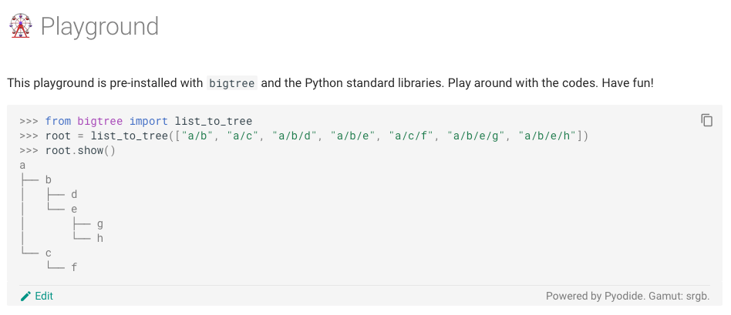Select root node a in tree output
The width and height of the screenshot is (731, 315).
click(x=22, y=166)
